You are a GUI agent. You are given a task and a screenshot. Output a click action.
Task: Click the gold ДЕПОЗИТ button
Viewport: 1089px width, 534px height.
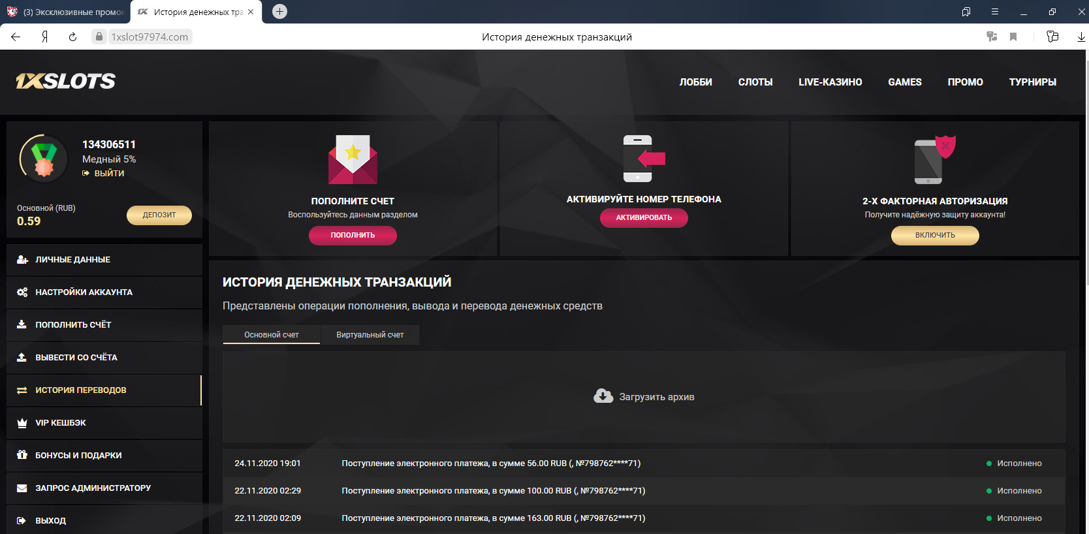159,215
